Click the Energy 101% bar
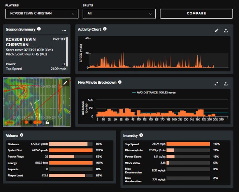Screen dimensions: 239x192 click(71, 163)
